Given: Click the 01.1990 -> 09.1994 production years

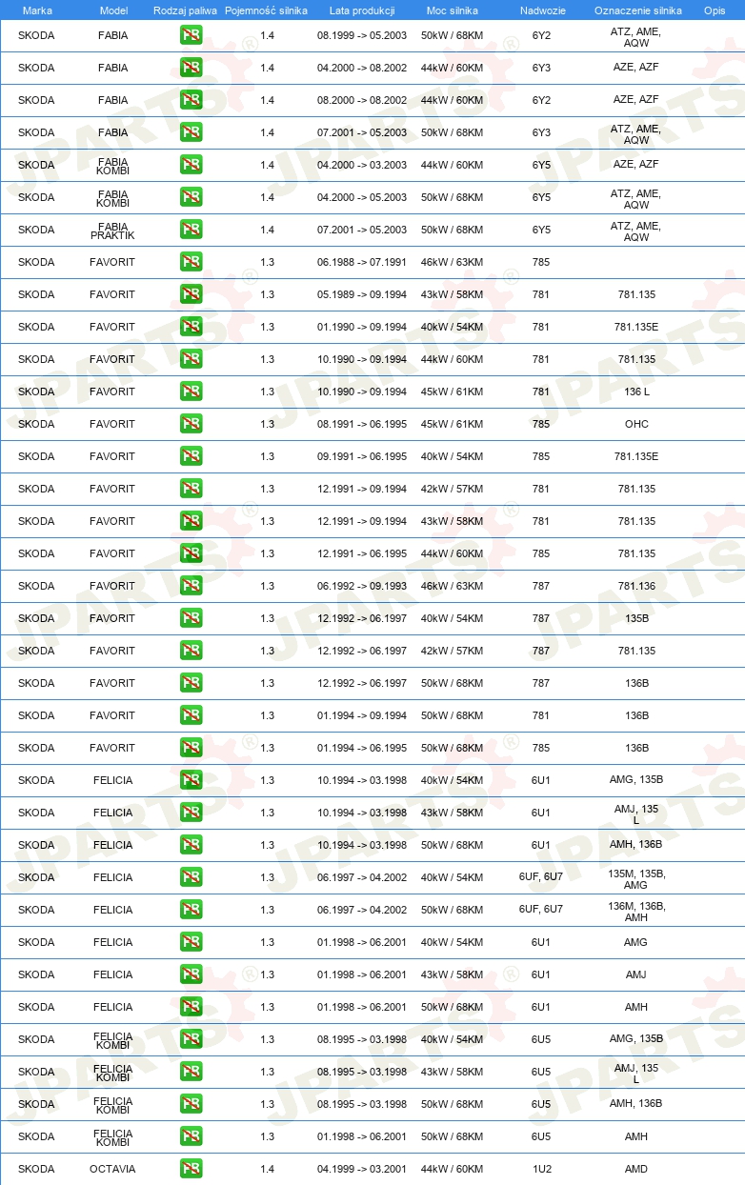Looking at the screenshot, I should pos(362,327).
